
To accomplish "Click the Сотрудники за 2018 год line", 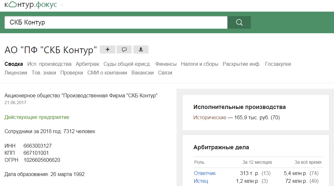I will [50, 132].
